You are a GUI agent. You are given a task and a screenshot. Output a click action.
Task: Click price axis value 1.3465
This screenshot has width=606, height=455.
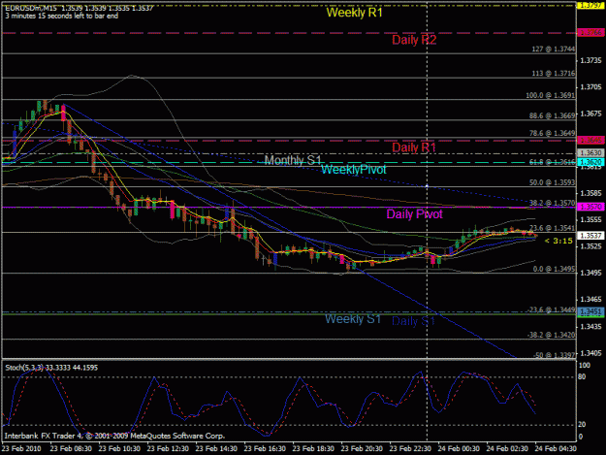tap(590, 299)
